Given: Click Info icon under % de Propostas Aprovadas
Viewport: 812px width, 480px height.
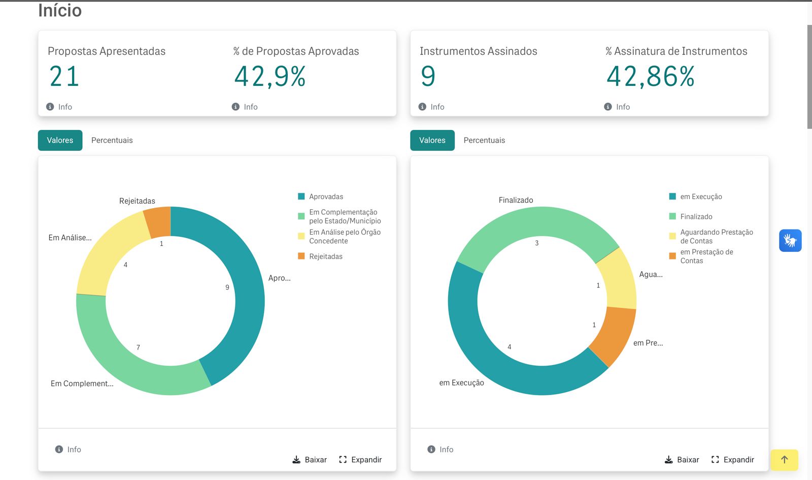Looking at the screenshot, I should 235,107.
